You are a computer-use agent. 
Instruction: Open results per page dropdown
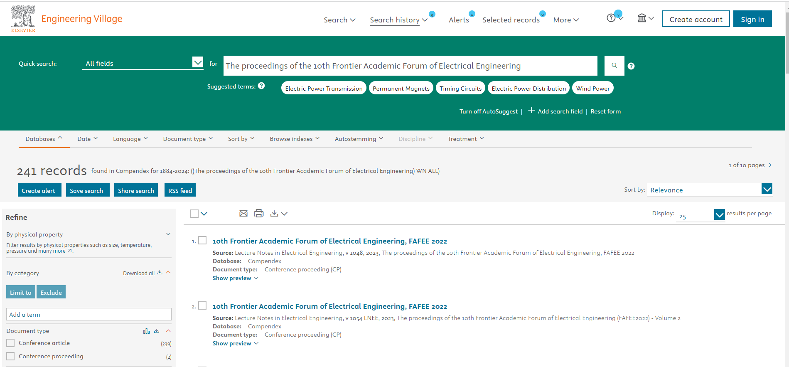tap(701, 215)
